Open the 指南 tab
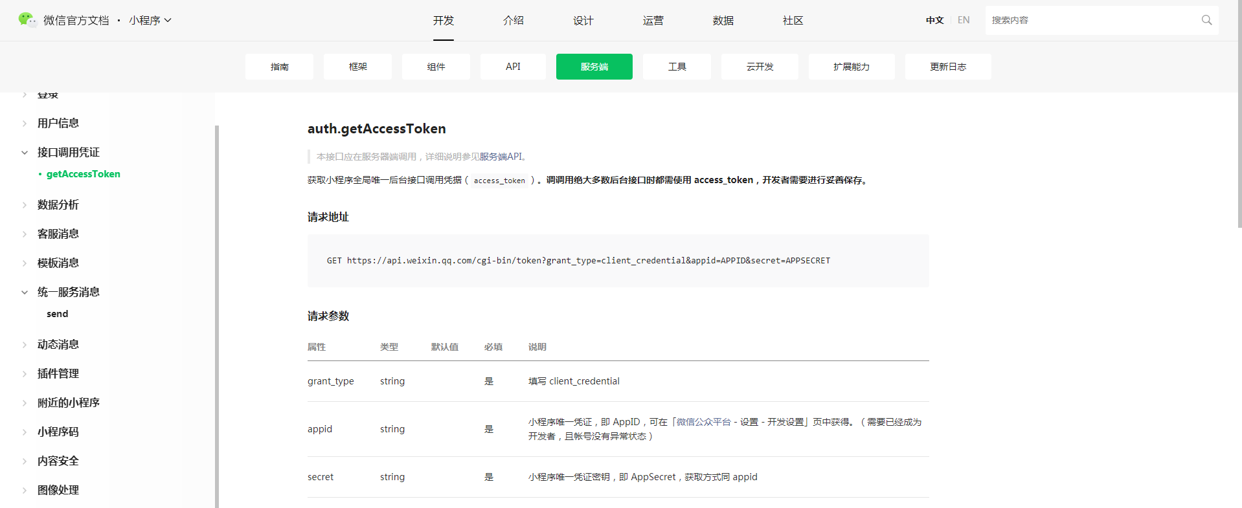Image resolution: width=1242 pixels, height=508 pixels. pyautogui.click(x=279, y=67)
